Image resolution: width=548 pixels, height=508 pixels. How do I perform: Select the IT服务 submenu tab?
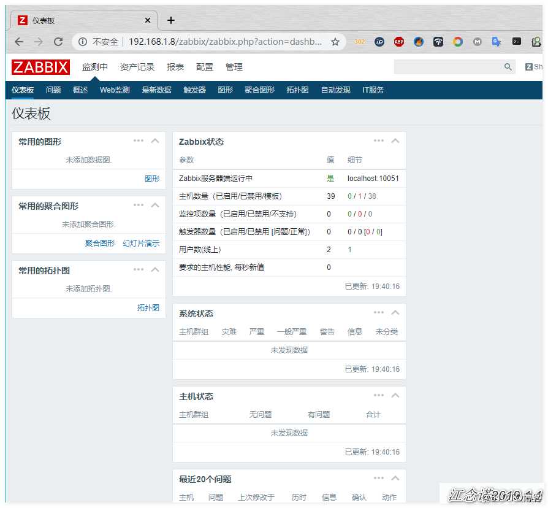[x=373, y=90]
